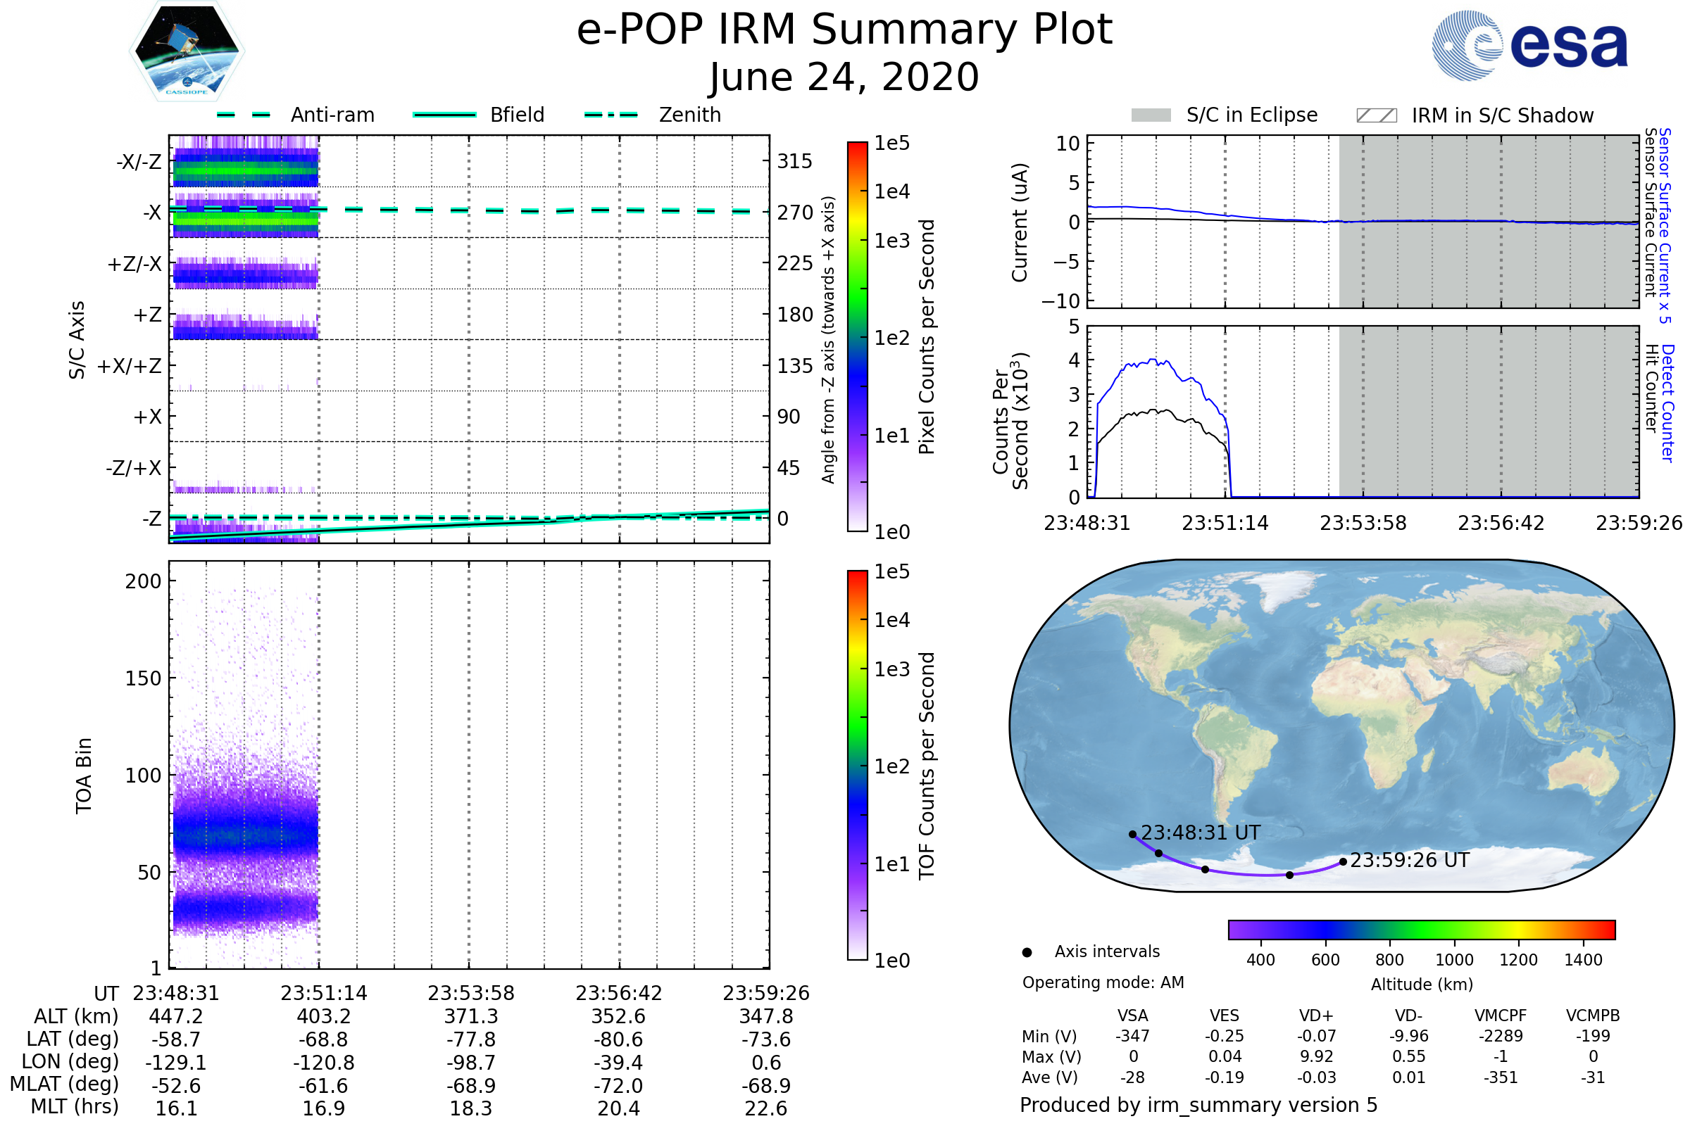Screen dimensions: 1690x1126
Task: Click the Bfield solid line legend marker
Action: pos(444,115)
